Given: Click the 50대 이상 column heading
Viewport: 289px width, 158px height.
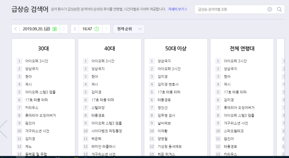Looking at the screenshot, I should pyautogui.click(x=176, y=49).
